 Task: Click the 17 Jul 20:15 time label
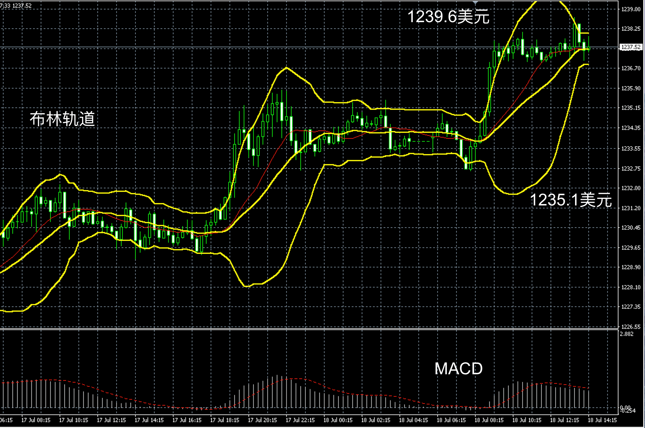262,420
